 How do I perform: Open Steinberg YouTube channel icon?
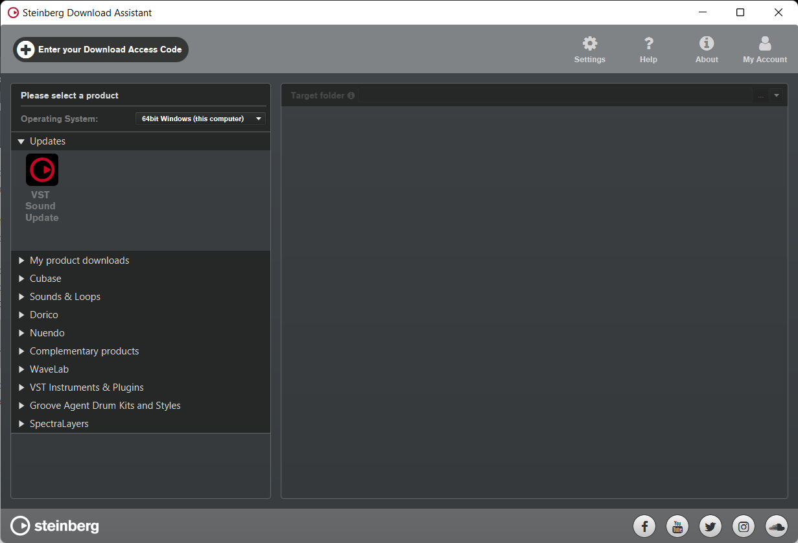(677, 526)
